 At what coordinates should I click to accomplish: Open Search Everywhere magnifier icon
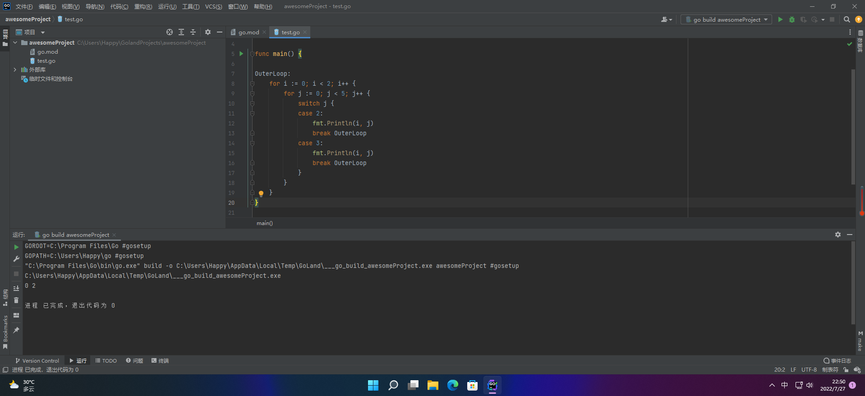[x=847, y=19]
